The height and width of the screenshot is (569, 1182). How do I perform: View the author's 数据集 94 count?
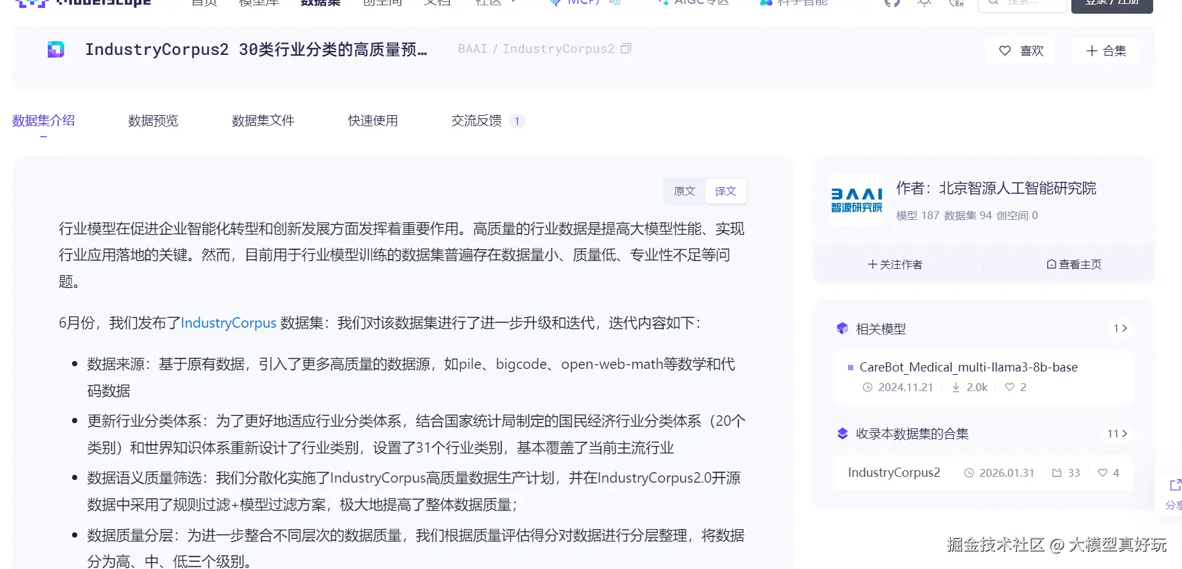[x=968, y=215]
